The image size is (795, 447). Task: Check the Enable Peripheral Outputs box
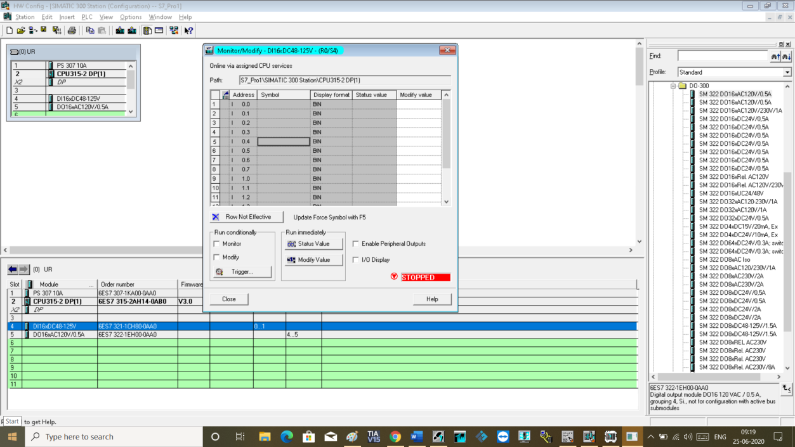click(356, 243)
